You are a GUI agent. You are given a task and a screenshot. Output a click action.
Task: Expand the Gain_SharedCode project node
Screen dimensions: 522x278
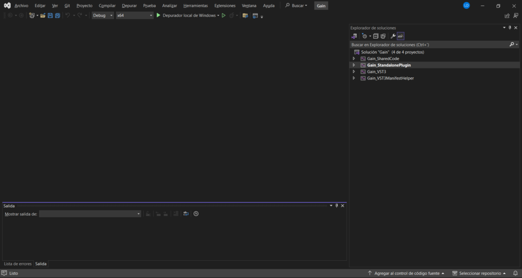[354, 59]
